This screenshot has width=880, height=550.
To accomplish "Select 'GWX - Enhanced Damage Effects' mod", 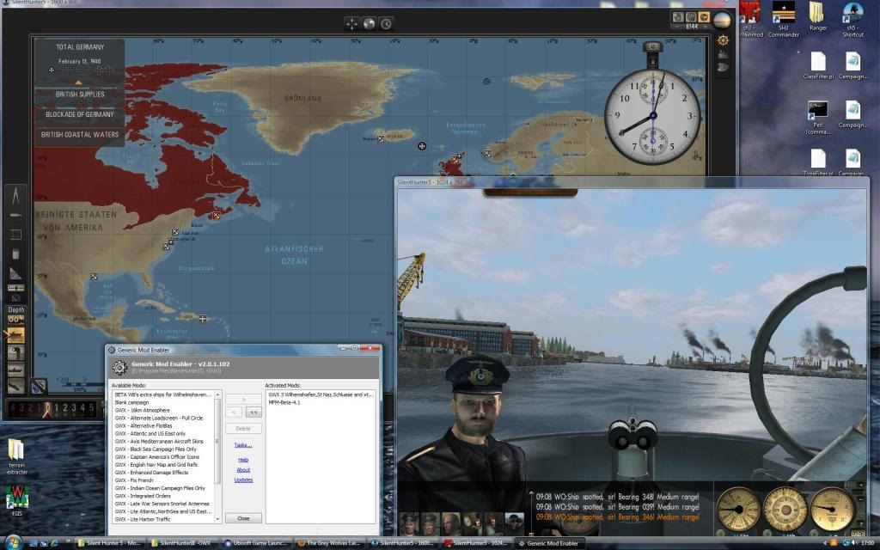I will click(x=151, y=473).
